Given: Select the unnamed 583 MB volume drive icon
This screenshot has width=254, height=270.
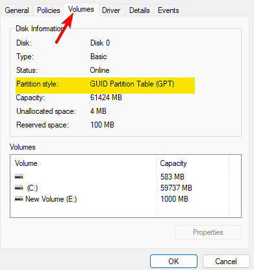Looking at the screenshot, I should [x=19, y=176].
